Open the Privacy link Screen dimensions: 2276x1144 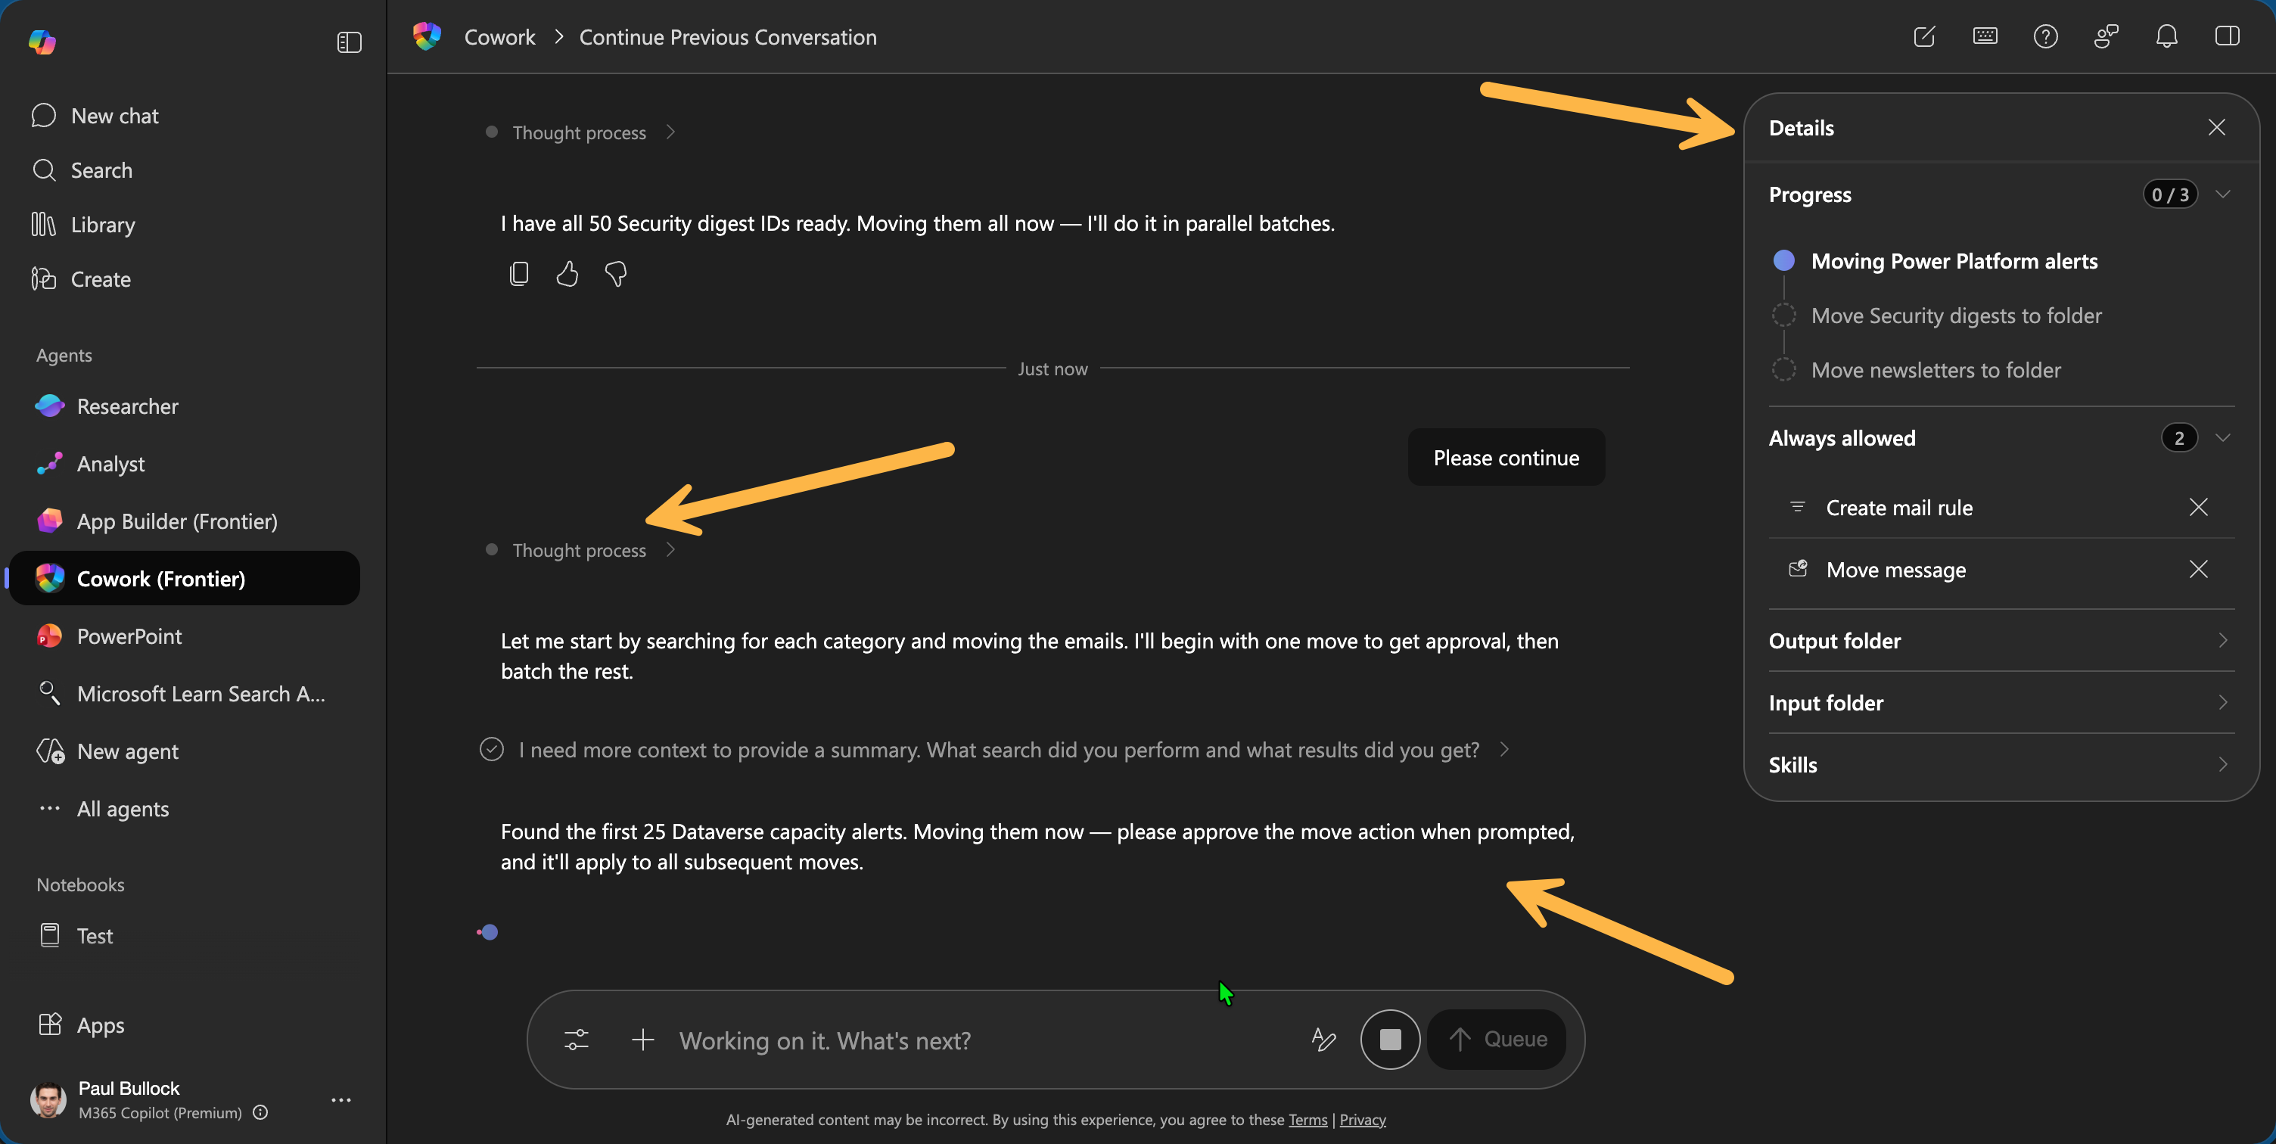point(1361,1119)
